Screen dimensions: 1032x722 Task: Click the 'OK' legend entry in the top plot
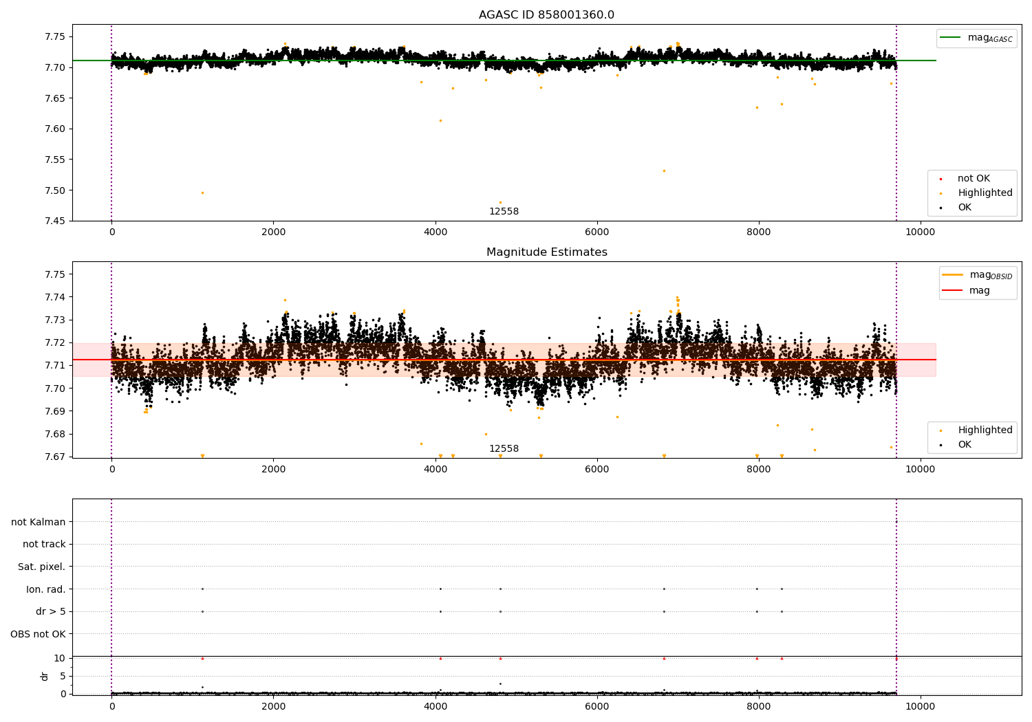[x=965, y=208]
